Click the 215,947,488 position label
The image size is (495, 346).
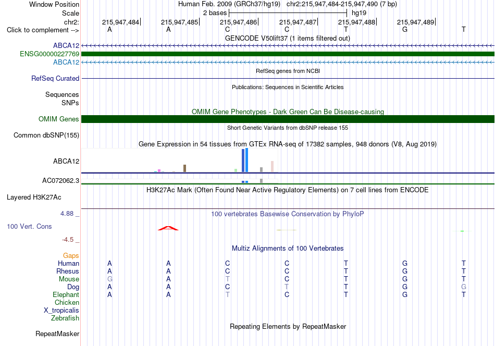(x=357, y=22)
